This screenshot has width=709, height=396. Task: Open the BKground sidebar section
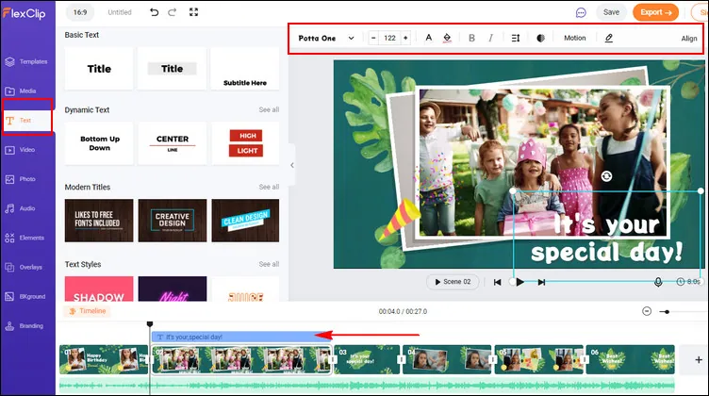tap(25, 297)
